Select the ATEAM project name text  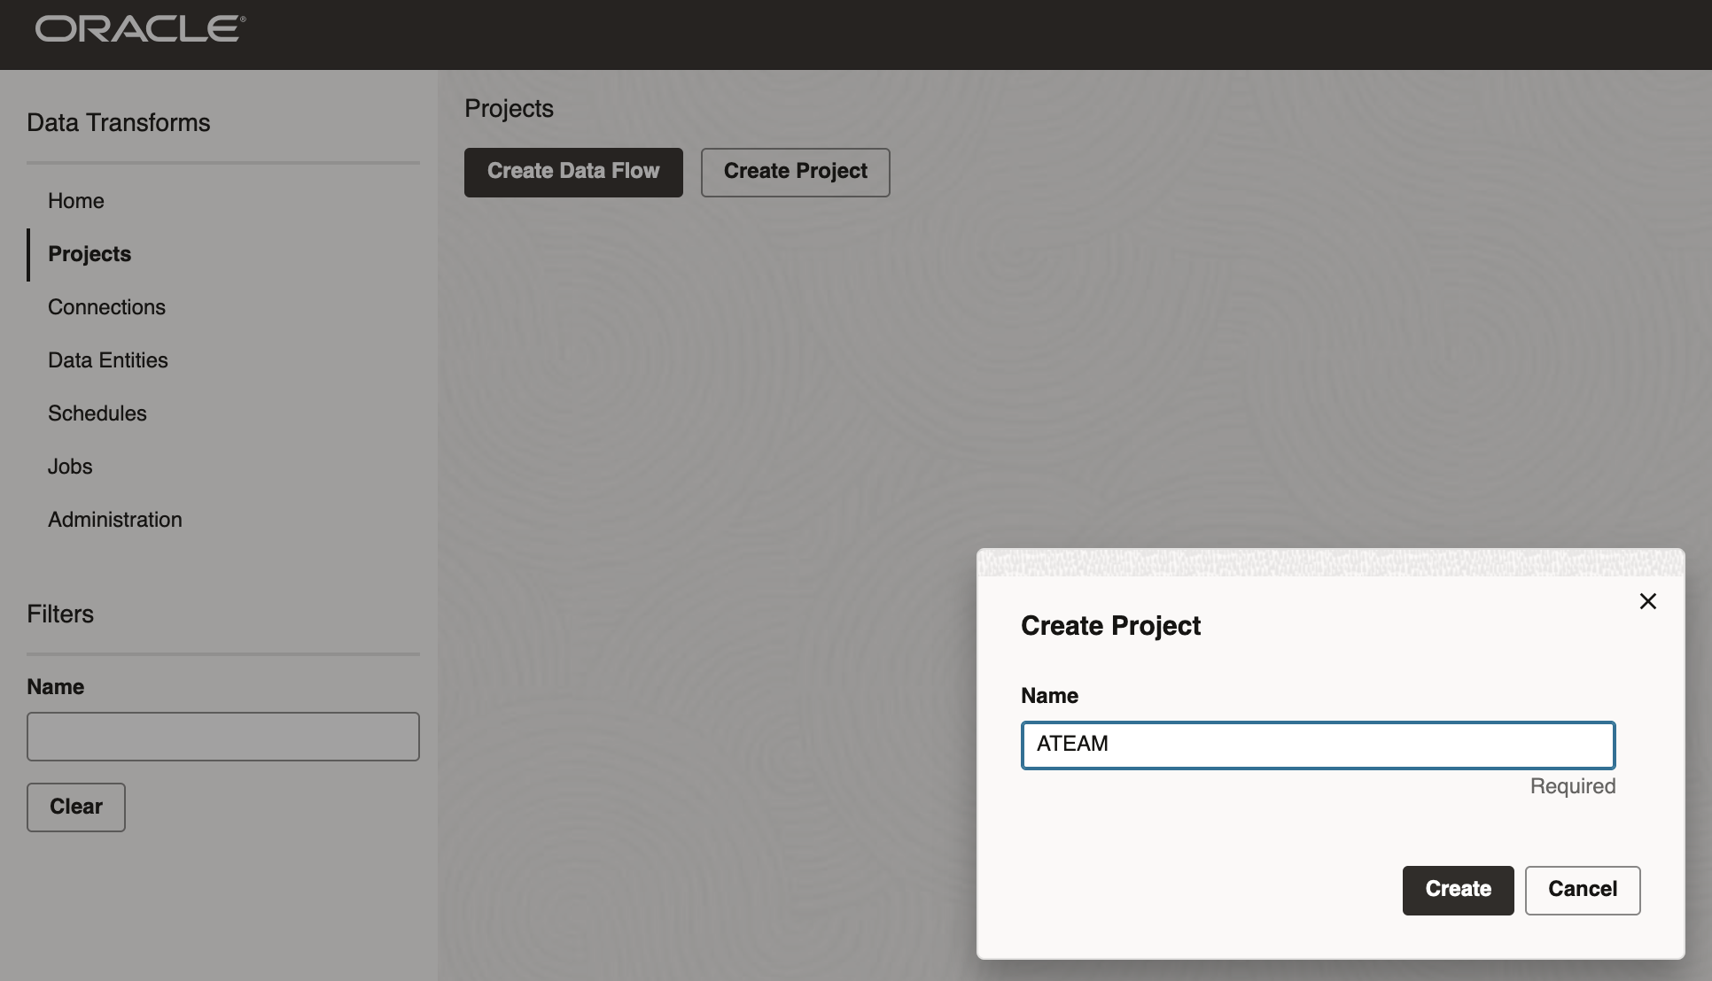pos(1072,745)
